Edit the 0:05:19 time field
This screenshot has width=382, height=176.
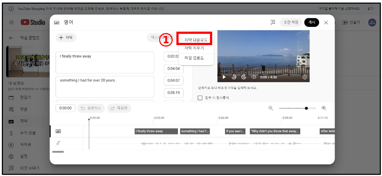click(x=173, y=93)
